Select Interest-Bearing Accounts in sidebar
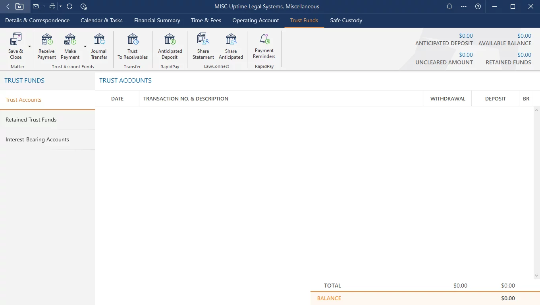Screen dimensions: 540x305 coord(37,139)
